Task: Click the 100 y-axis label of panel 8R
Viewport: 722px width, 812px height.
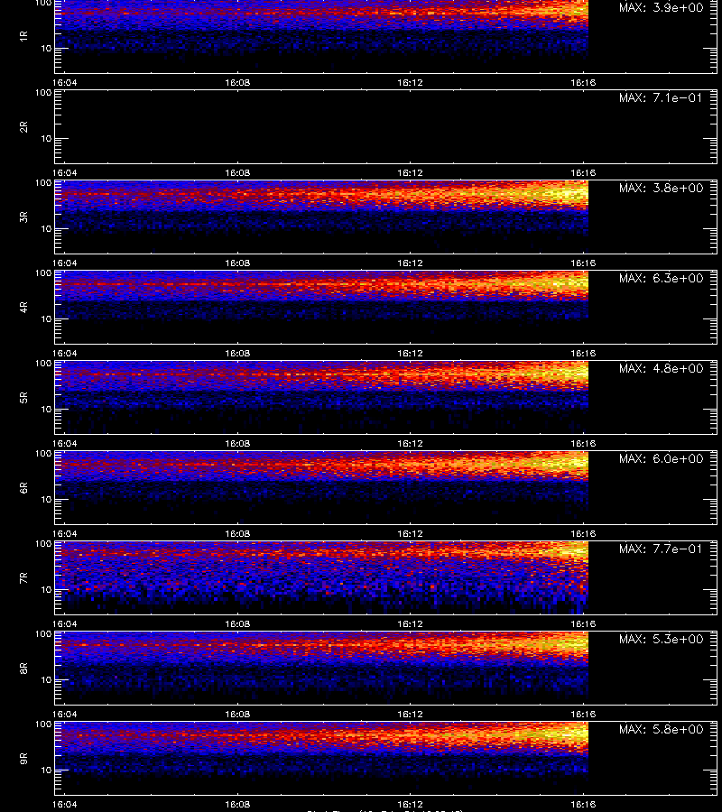Action: click(43, 634)
